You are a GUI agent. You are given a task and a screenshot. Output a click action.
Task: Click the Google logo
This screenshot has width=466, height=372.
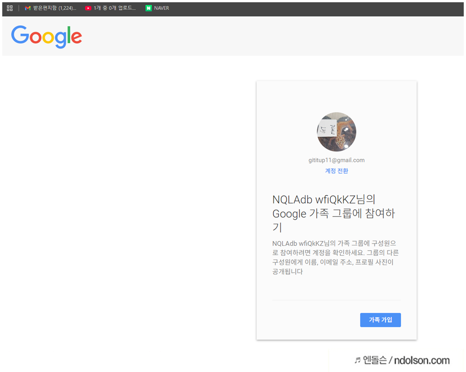tap(47, 37)
